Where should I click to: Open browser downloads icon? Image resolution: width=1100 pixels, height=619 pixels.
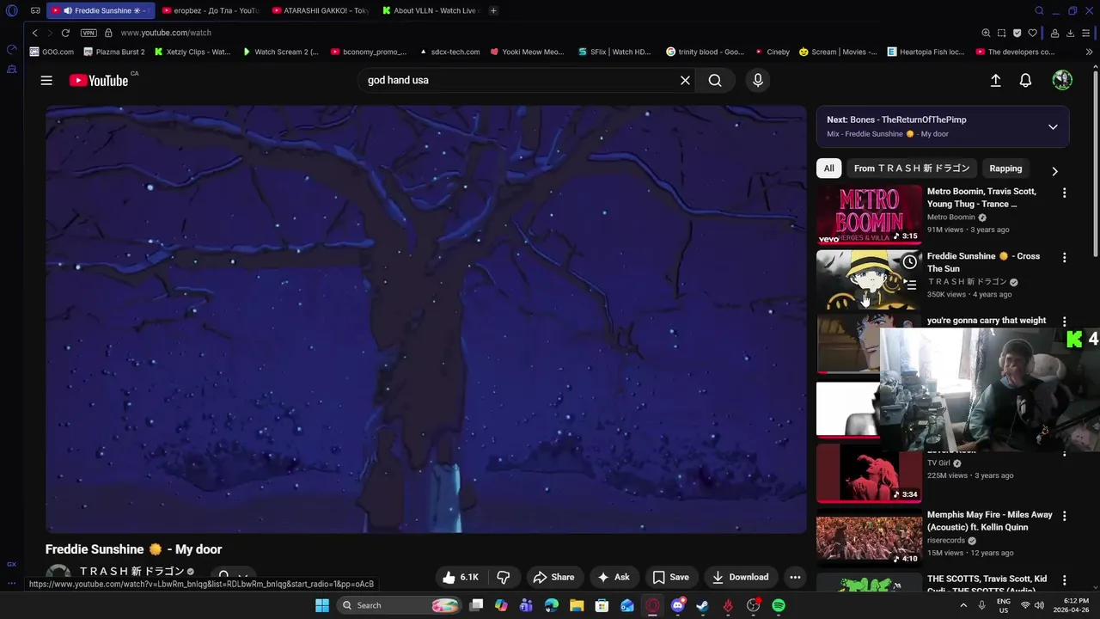tap(1070, 33)
